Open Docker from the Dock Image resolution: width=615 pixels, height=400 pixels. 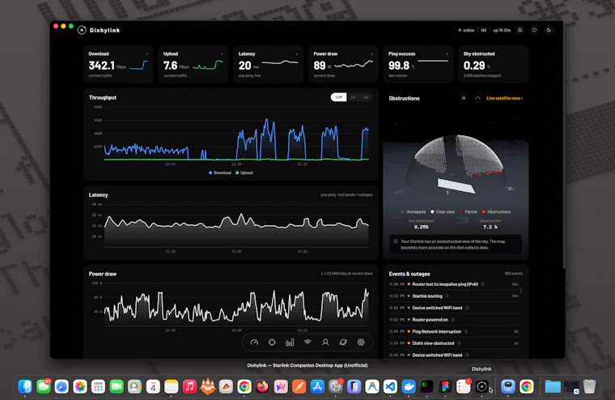[409, 387]
